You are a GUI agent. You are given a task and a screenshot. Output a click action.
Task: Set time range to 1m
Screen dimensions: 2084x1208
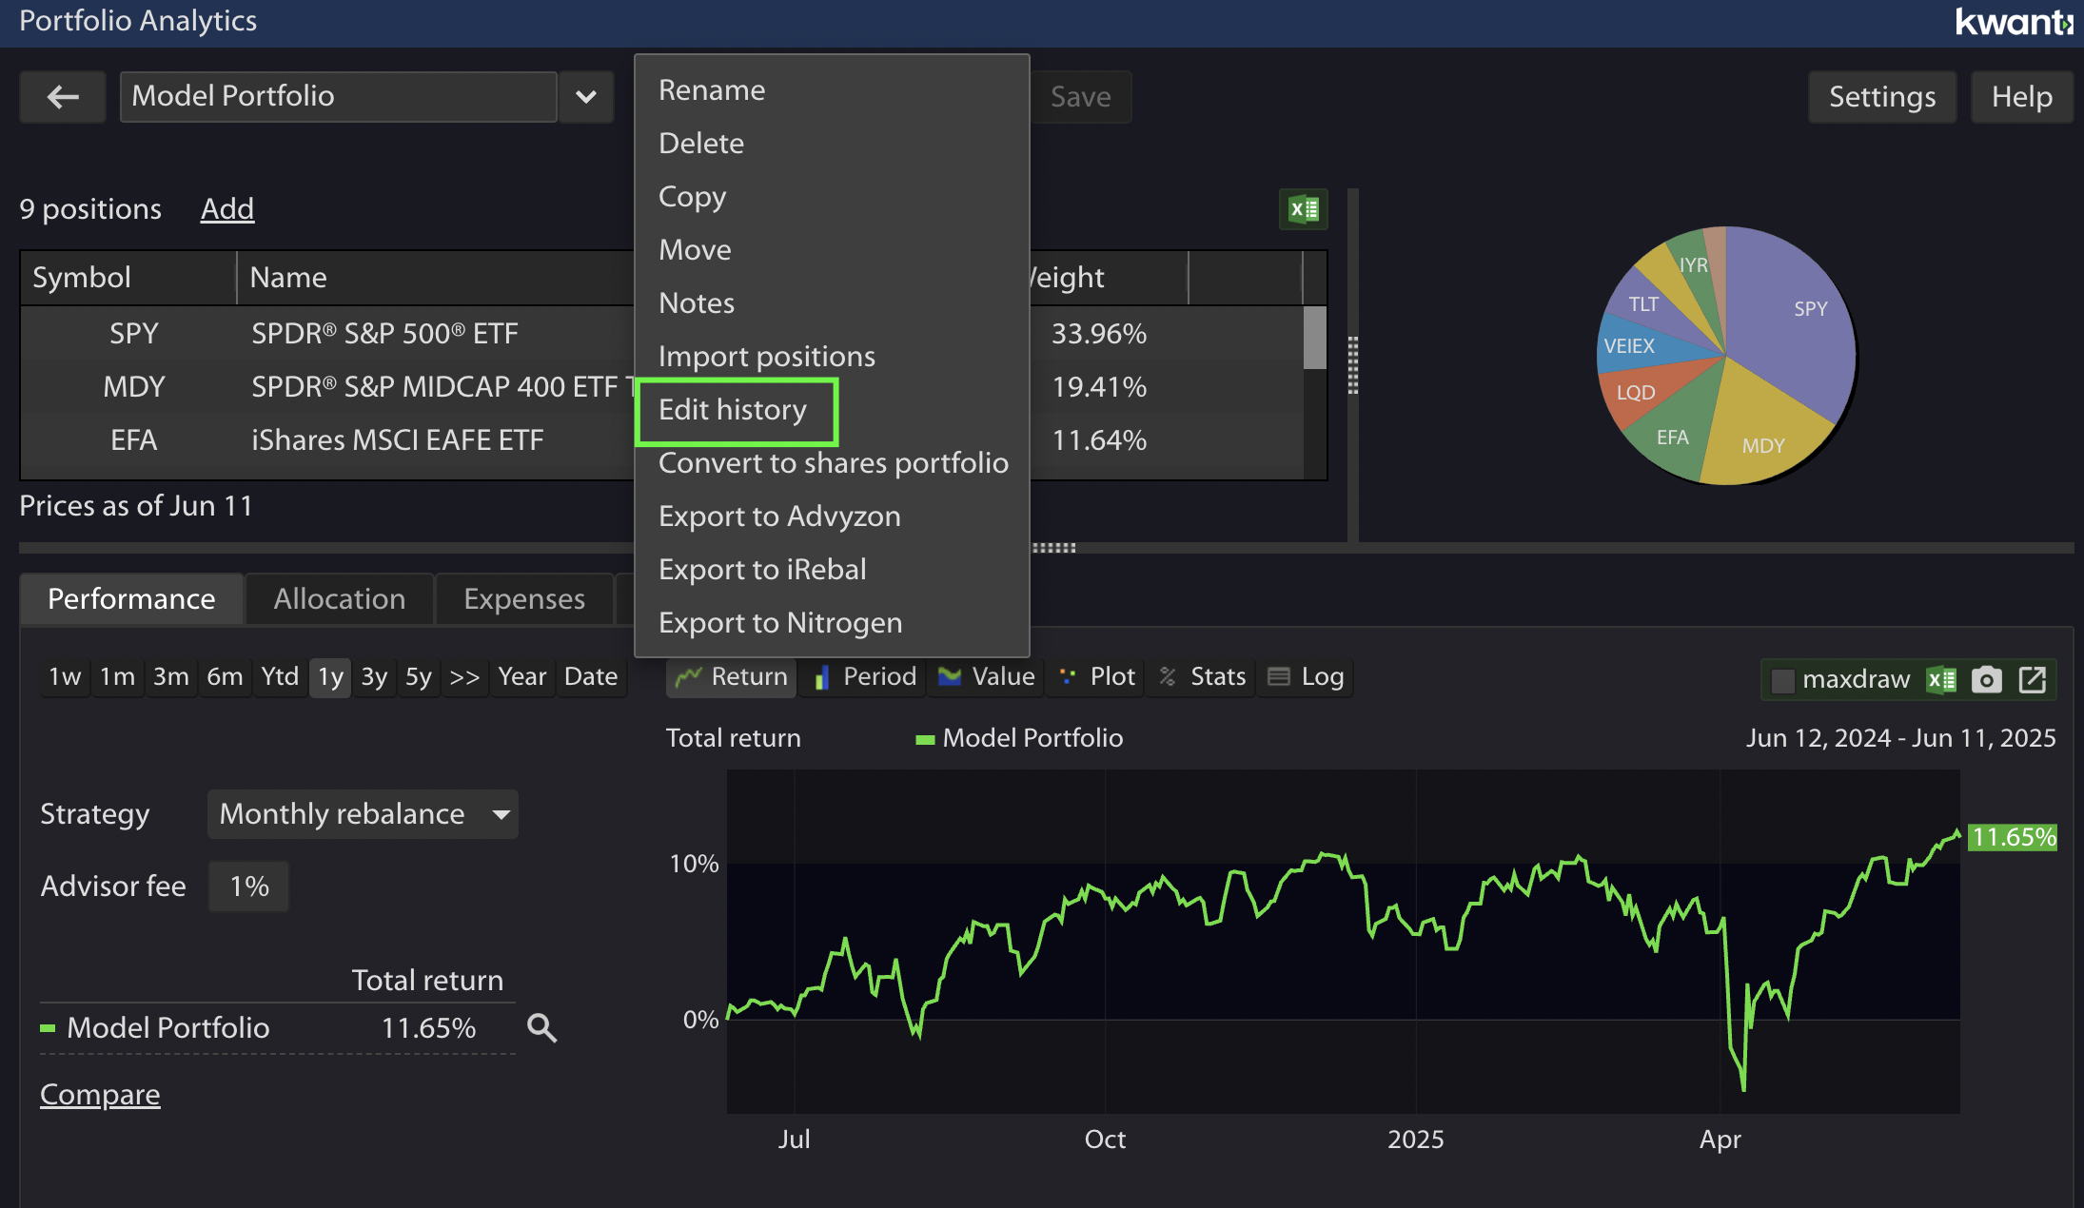coord(118,676)
